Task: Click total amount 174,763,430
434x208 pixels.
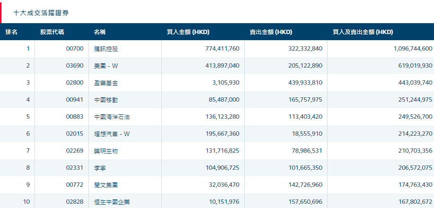Action: click(416, 185)
